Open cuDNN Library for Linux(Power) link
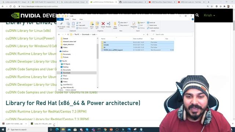 click(x=30, y=38)
